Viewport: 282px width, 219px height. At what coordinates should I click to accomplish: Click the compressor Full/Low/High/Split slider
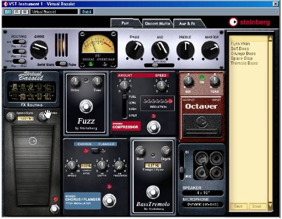point(124,106)
